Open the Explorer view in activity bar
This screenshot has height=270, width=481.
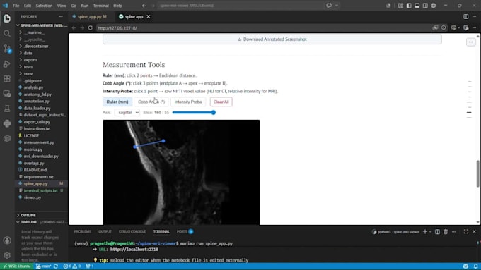tap(7, 18)
